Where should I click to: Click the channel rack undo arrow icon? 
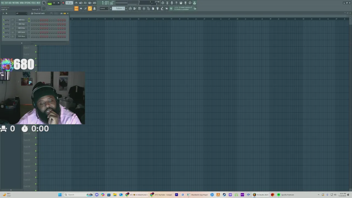(x=6, y=13)
